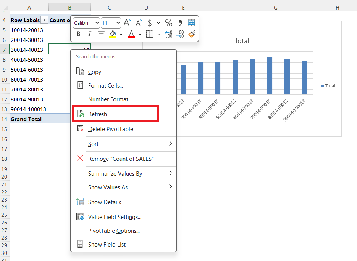Click Decrease Decimal icon

pyautogui.click(x=180, y=34)
